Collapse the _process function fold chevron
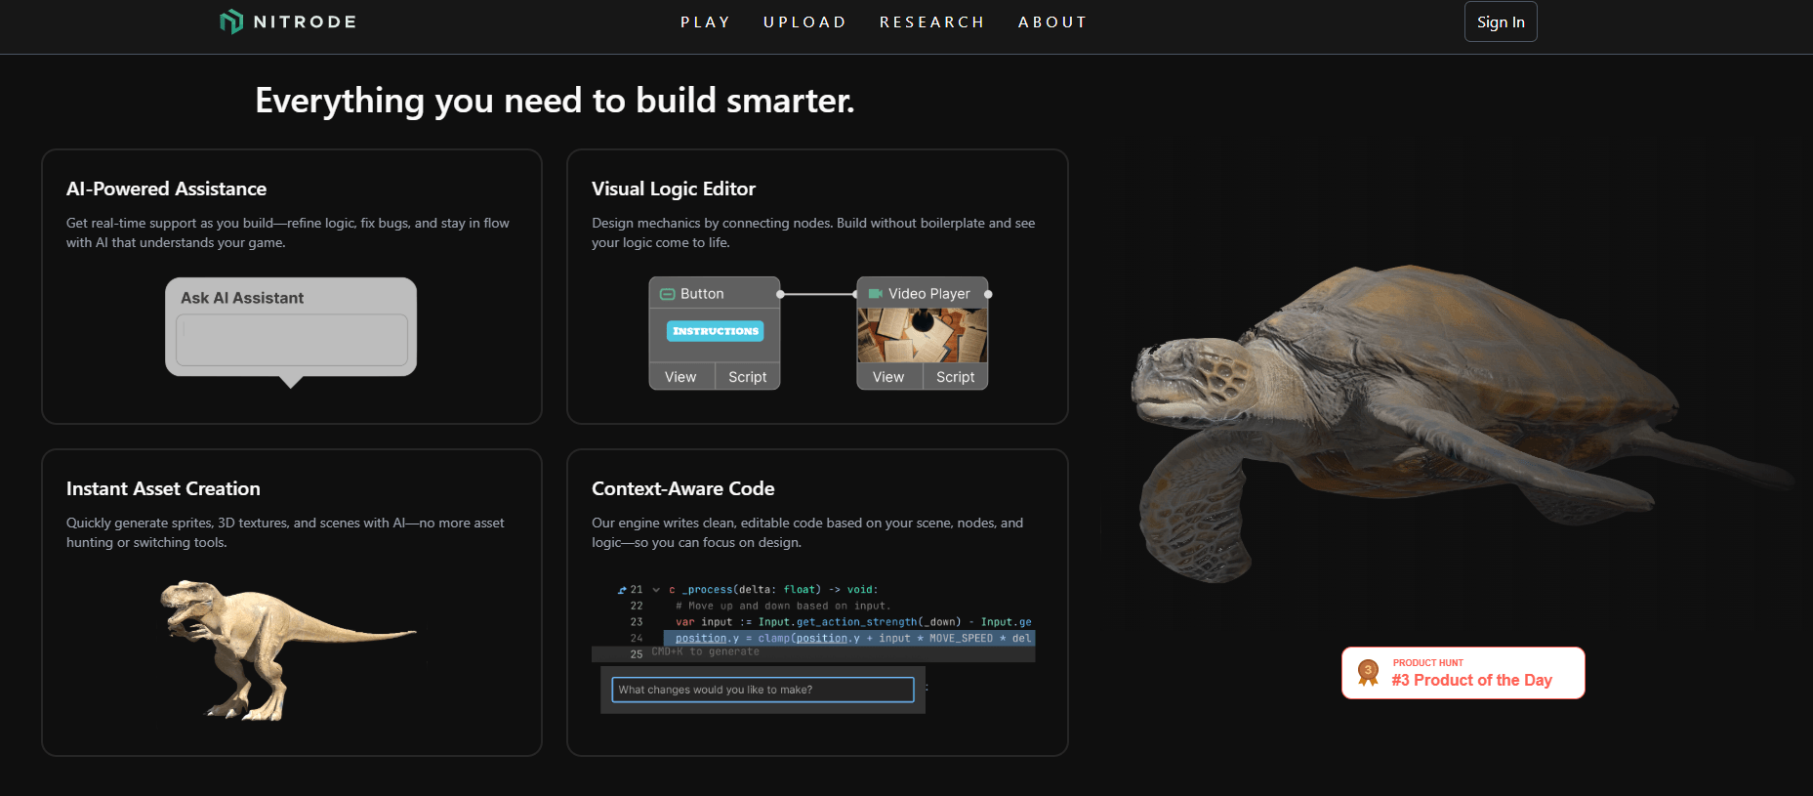This screenshot has width=1813, height=796. pos(656,590)
